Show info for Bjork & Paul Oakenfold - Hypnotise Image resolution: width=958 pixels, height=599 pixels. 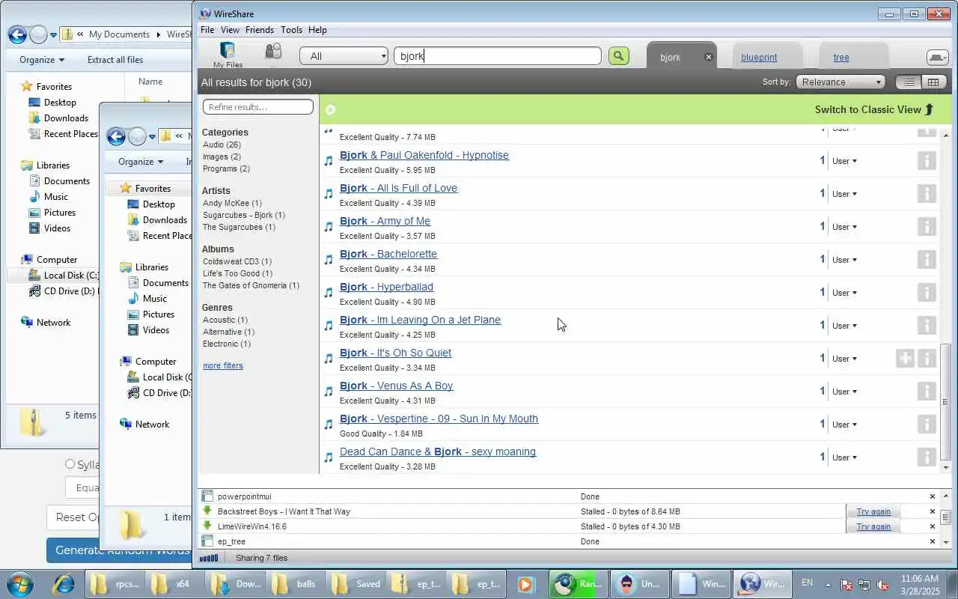click(927, 161)
